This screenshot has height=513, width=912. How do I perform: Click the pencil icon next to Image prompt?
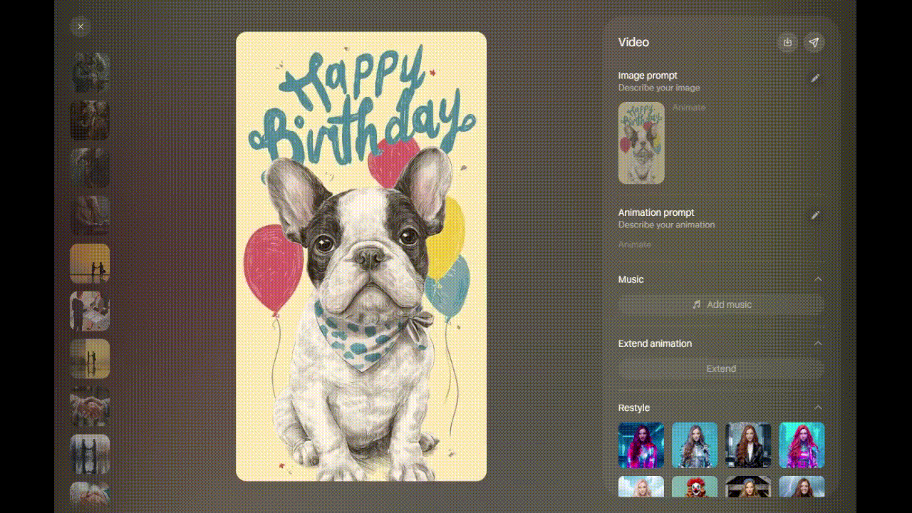point(816,78)
